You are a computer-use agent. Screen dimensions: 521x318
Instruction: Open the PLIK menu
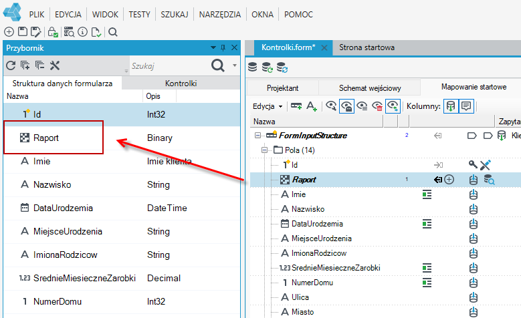pyautogui.click(x=37, y=15)
